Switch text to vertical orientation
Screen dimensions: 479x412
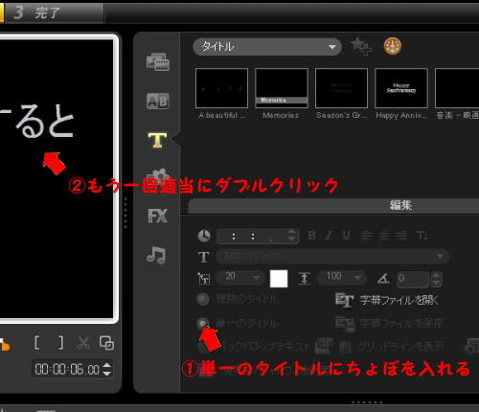point(422,236)
